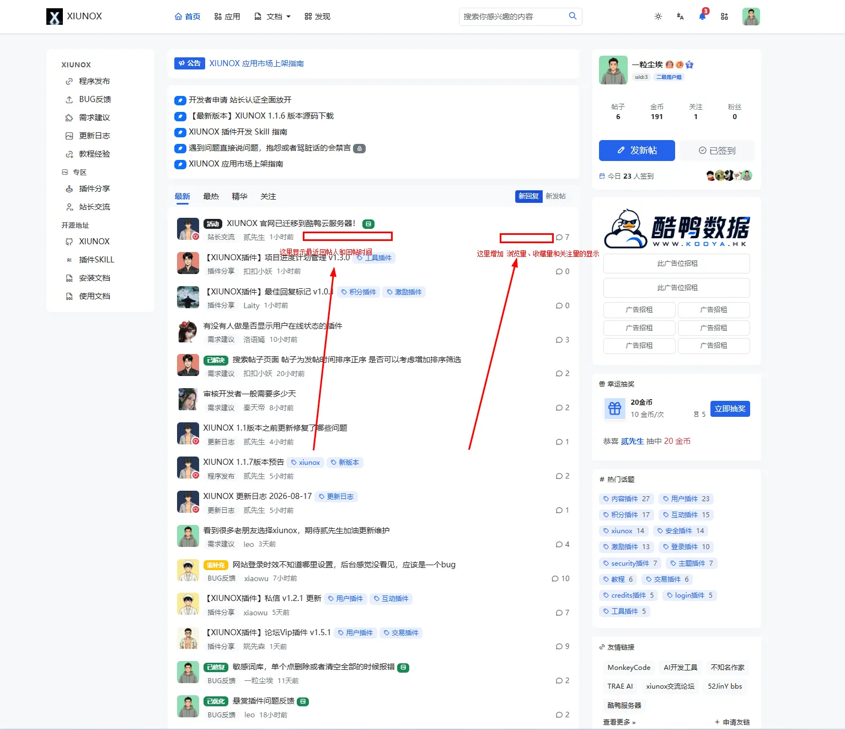Viewport: 845px width, 730px height.
Task: Click the search magnifier icon
Action: point(573,16)
